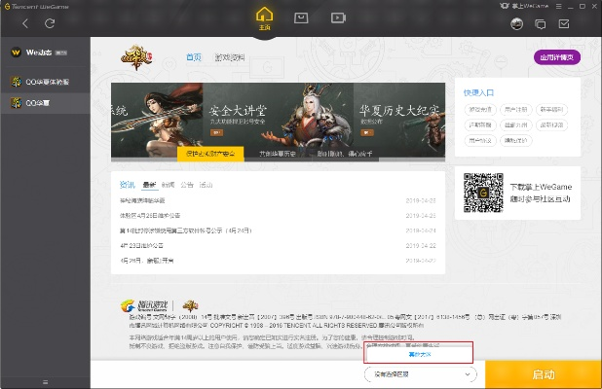Click the orange button under 华夏历史大纪实
This screenshot has height=389, width=602.
(367, 133)
